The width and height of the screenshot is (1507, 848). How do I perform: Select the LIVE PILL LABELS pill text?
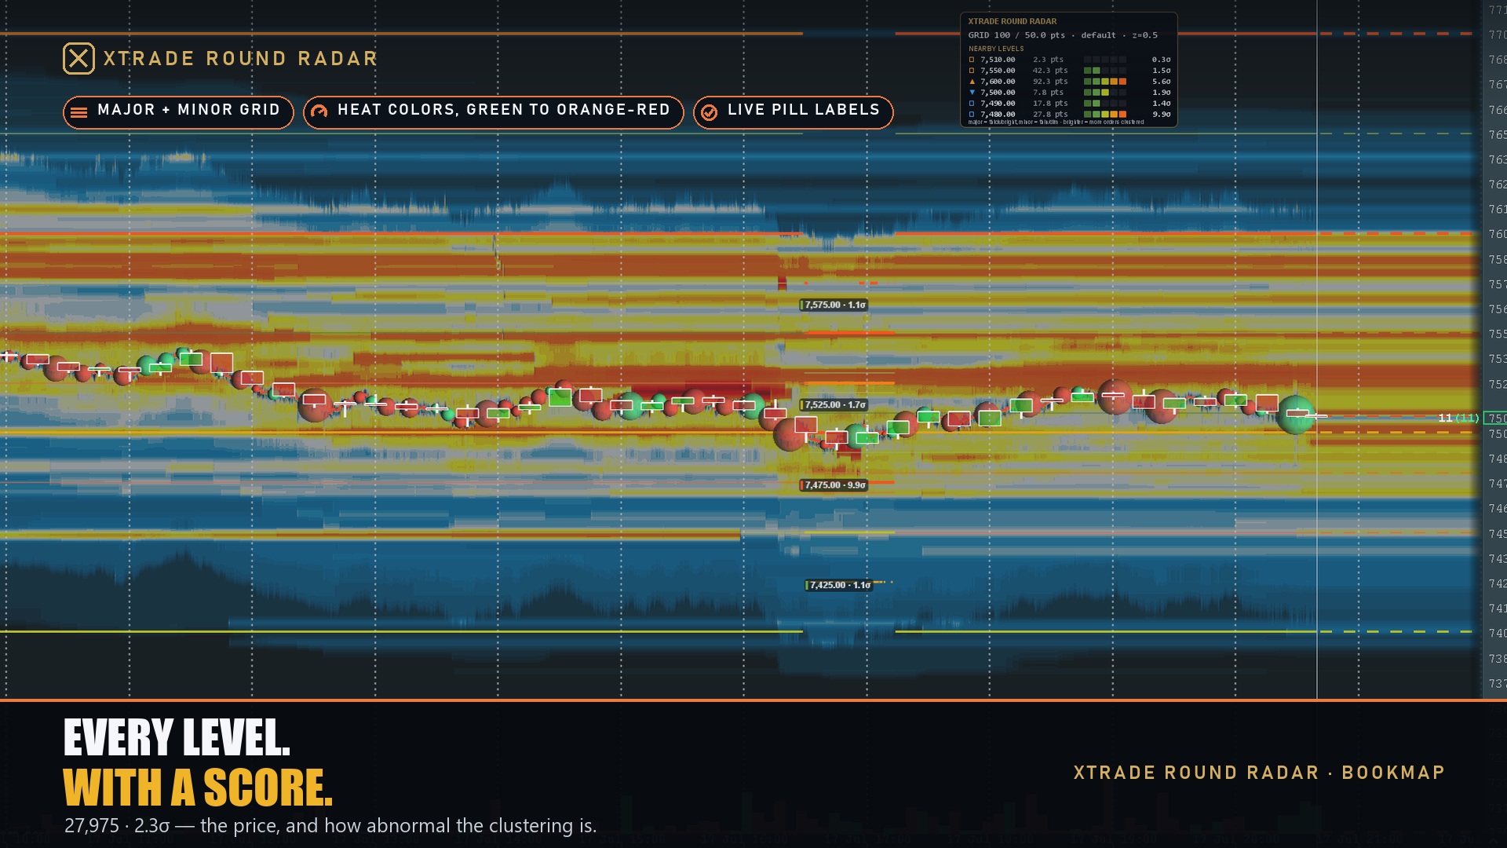click(x=804, y=110)
